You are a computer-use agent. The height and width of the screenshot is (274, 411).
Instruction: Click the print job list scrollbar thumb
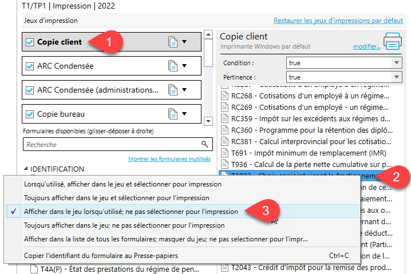point(208,53)
